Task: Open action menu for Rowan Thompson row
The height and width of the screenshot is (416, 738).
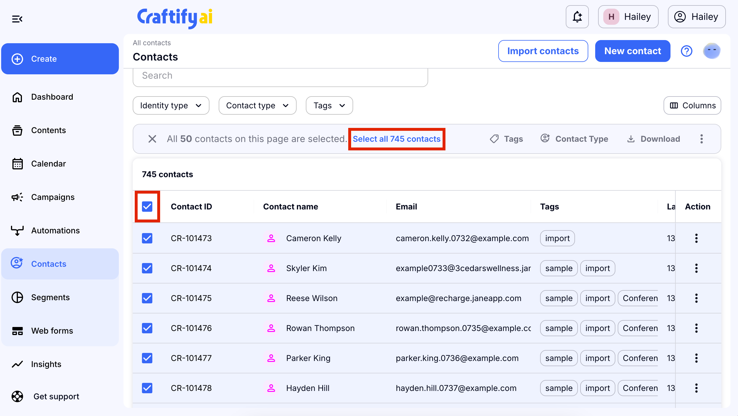Action: pos(696,328)
